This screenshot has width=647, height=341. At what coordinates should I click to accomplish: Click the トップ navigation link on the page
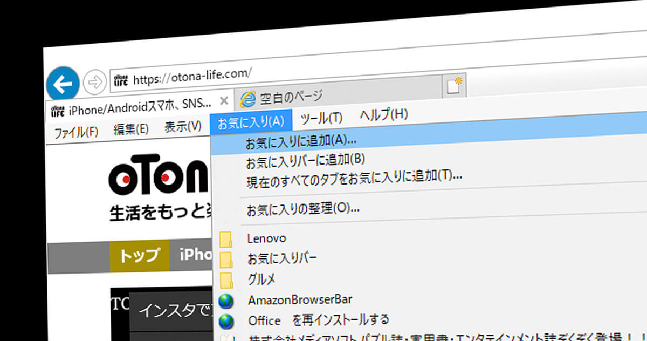click(x=139, y=255)
